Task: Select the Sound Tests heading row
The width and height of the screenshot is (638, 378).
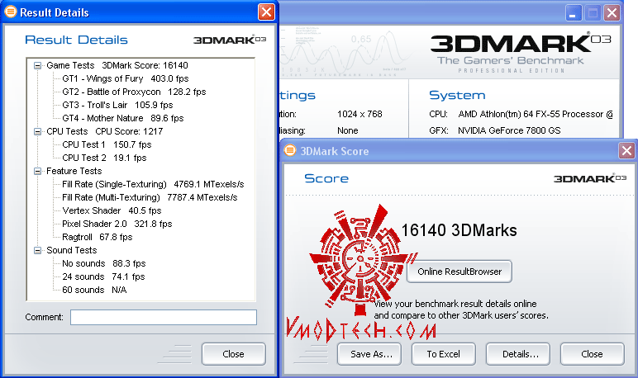Action: (72, 250)
